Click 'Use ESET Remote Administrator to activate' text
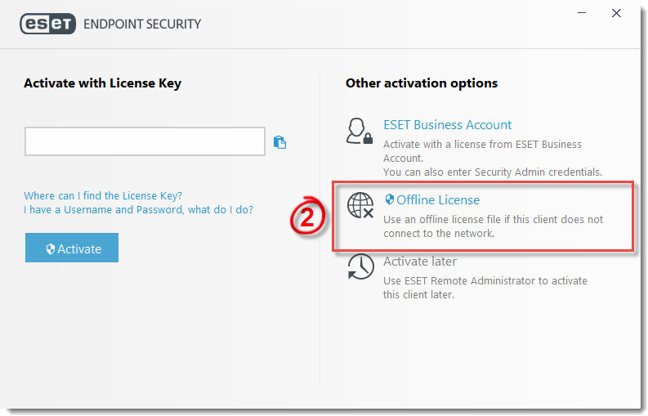This screenshot has width=648, height=416. coord(485,288)
